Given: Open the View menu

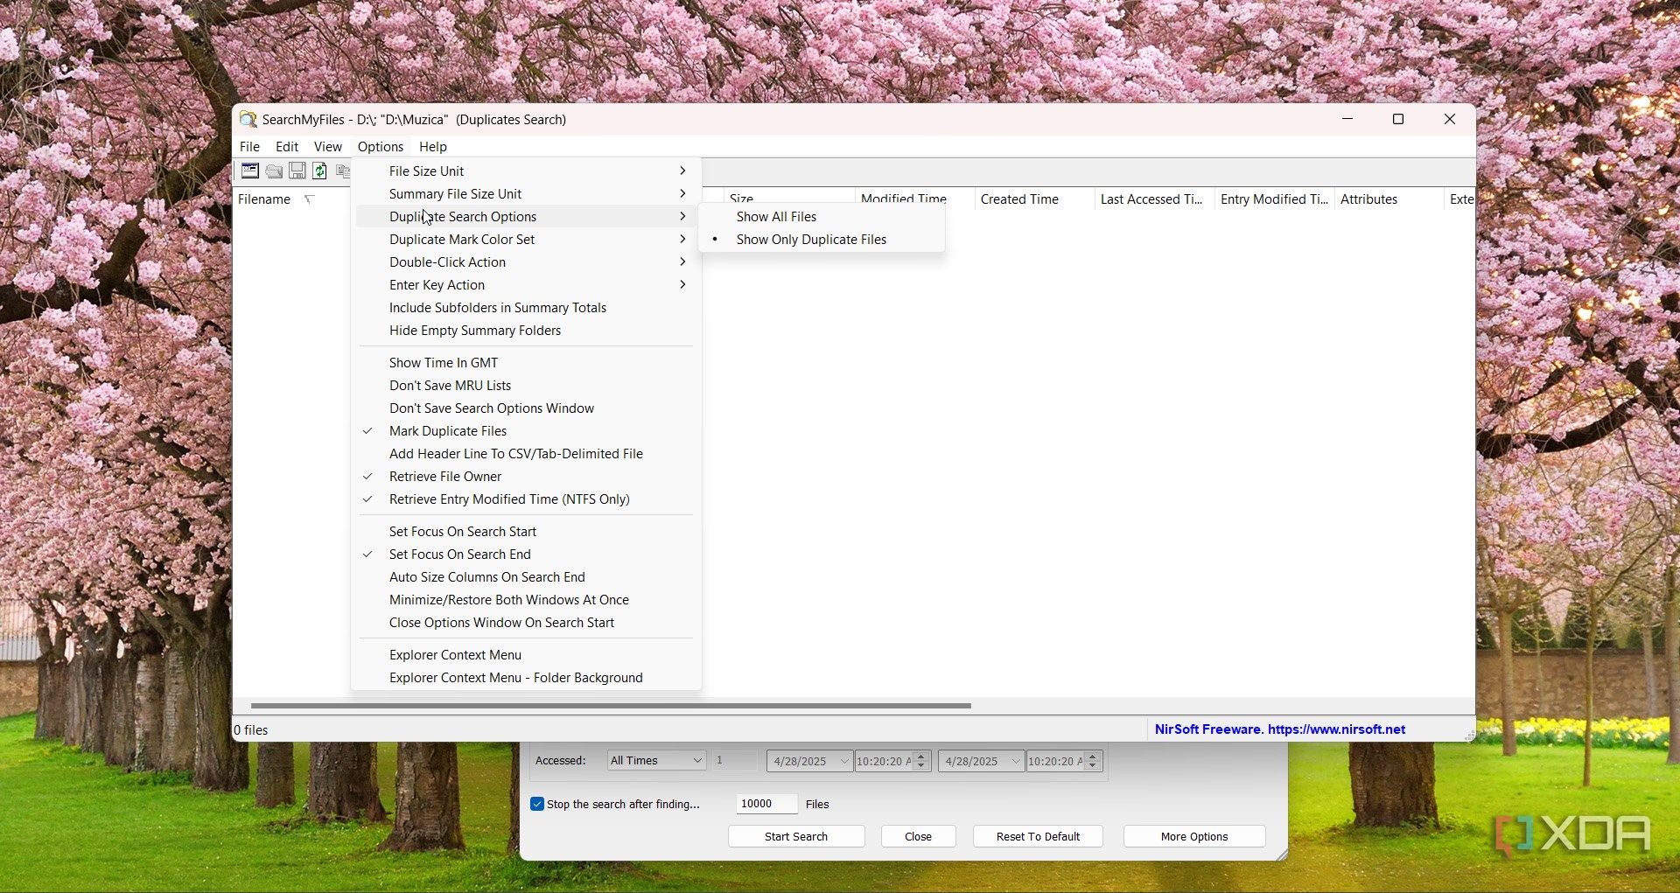Looking at the screenshot, I should coord(328,147).
